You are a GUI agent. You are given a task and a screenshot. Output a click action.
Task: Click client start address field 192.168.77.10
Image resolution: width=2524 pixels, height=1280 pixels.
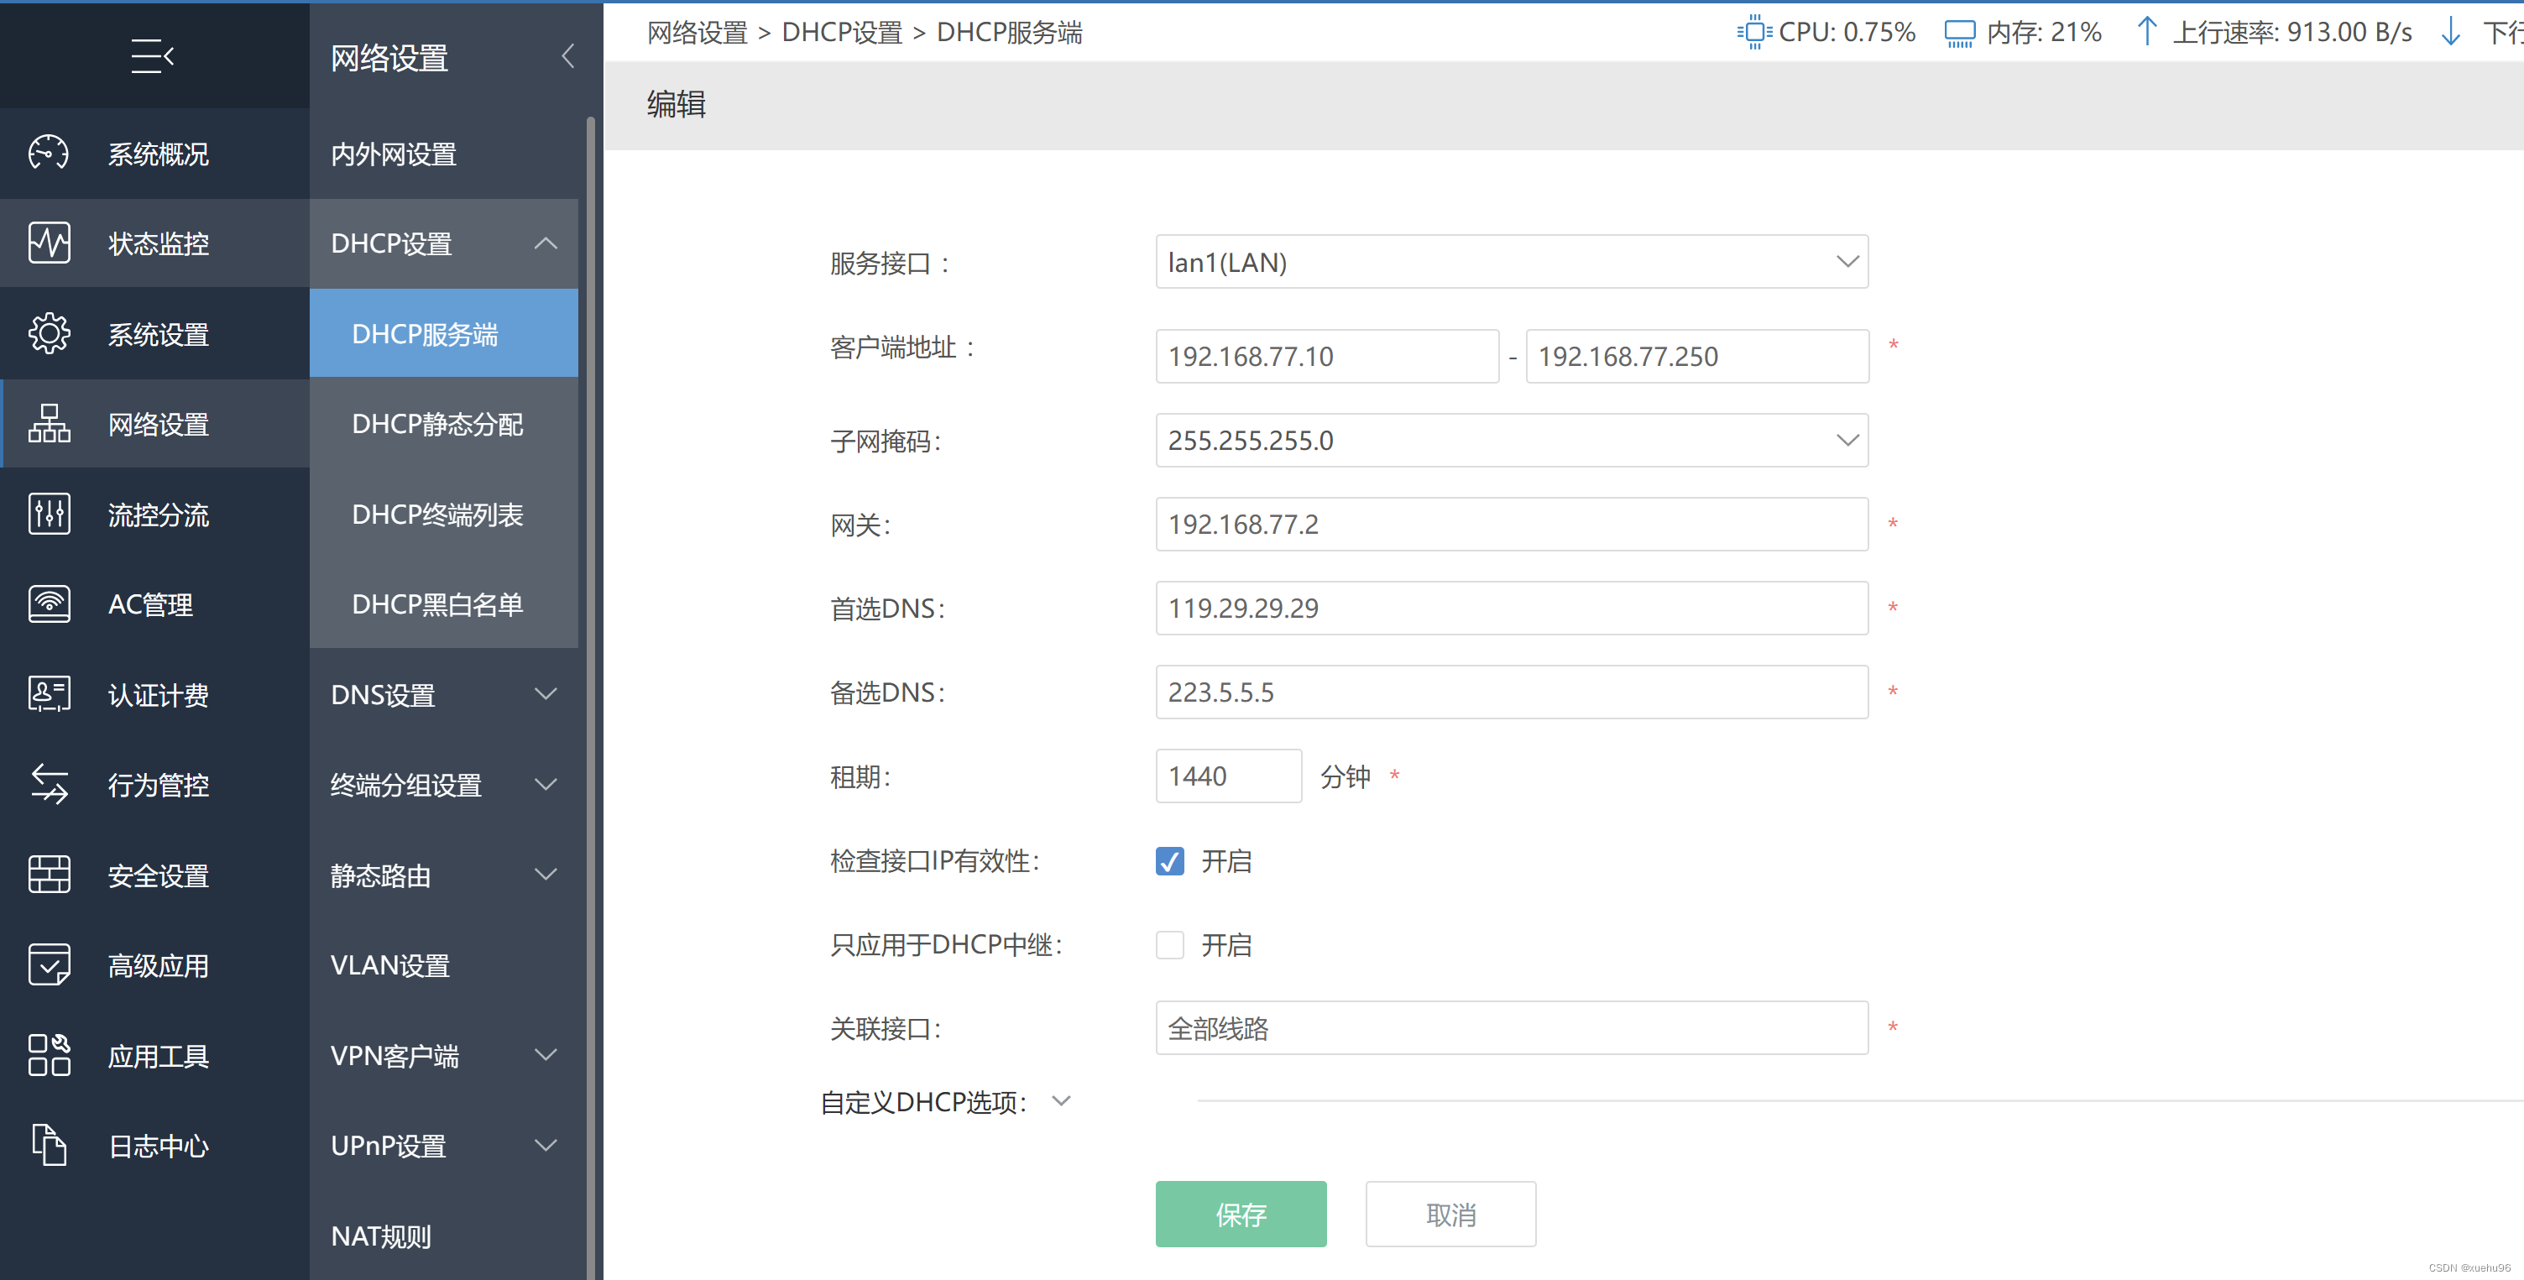1327,356
